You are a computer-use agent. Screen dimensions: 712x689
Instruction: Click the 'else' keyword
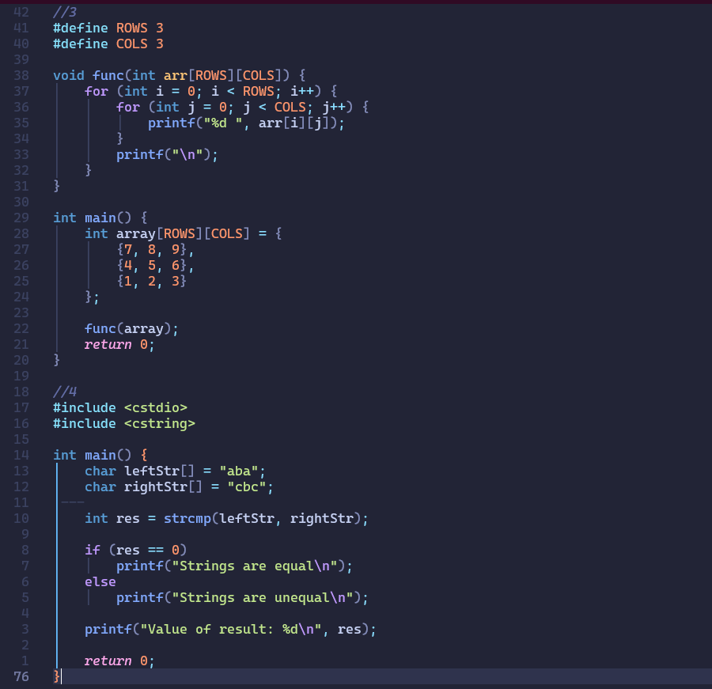tap(100, 581)
